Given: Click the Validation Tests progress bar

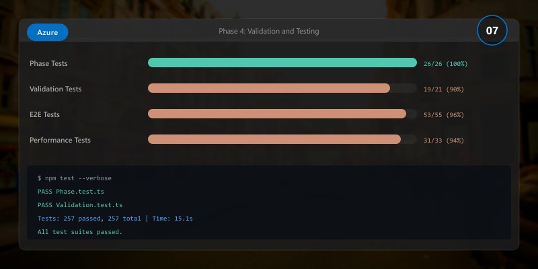Looking at the screenshot, I should click(282, 88).
